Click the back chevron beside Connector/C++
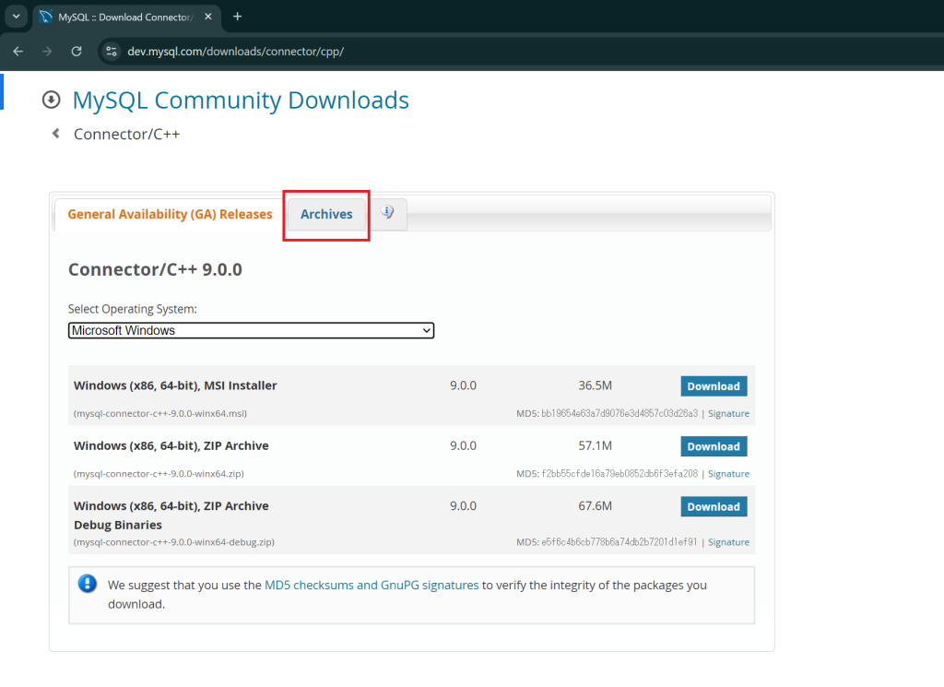944x687 pixels. (56, 134)
